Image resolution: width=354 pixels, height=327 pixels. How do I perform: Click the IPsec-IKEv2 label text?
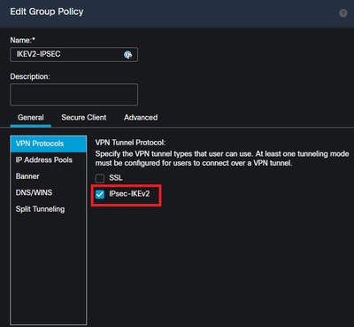pos(129,194)
